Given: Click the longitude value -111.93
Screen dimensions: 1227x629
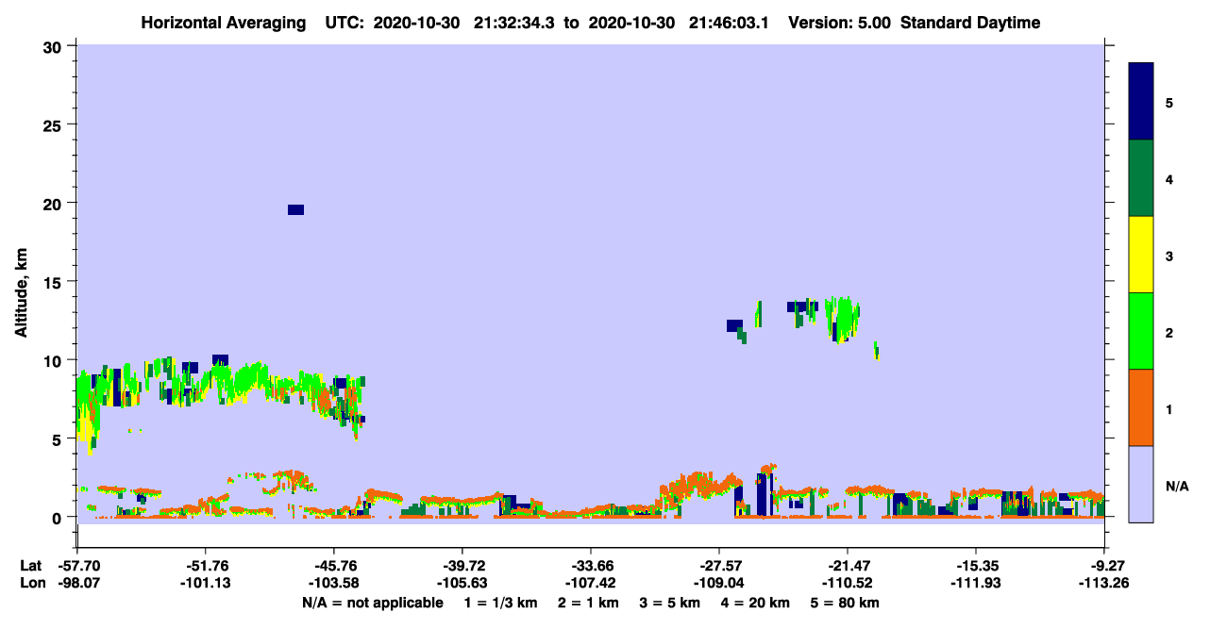Looking at the screenshot, I should (x=976, y=583).
